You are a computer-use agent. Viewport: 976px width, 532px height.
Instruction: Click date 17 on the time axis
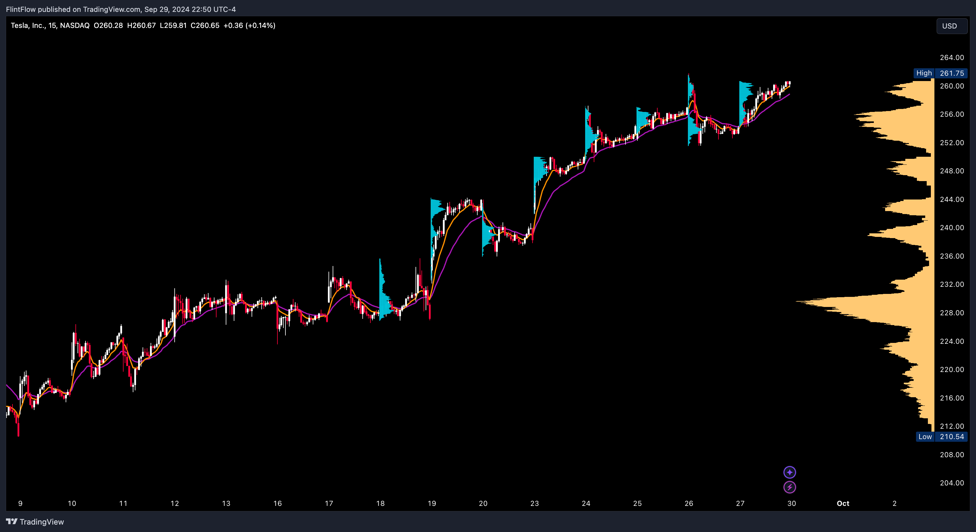(329, 503)
